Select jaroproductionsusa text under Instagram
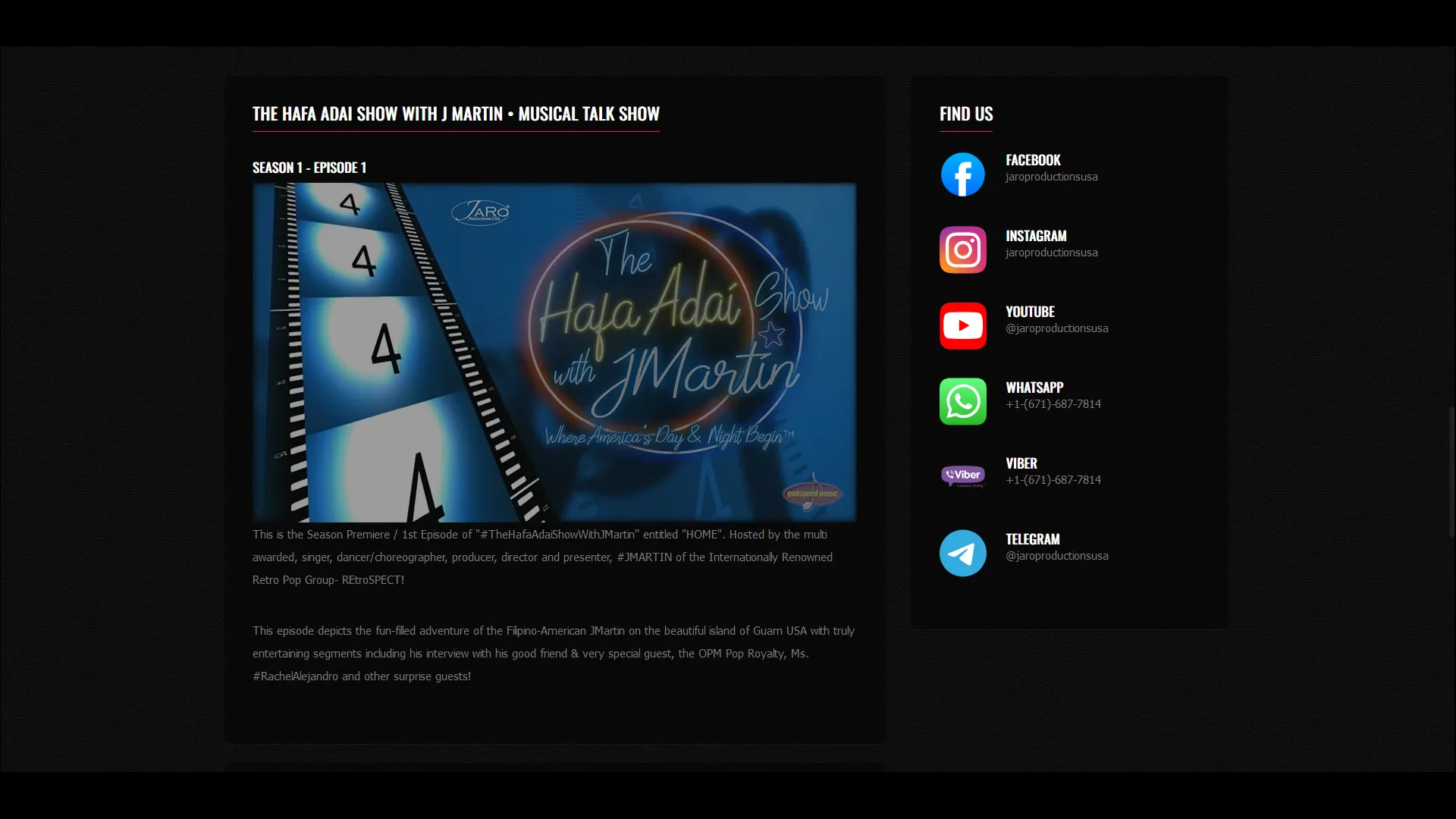Image resolution: width=1456 pixels, height=819 pixels. point(1052,253)
